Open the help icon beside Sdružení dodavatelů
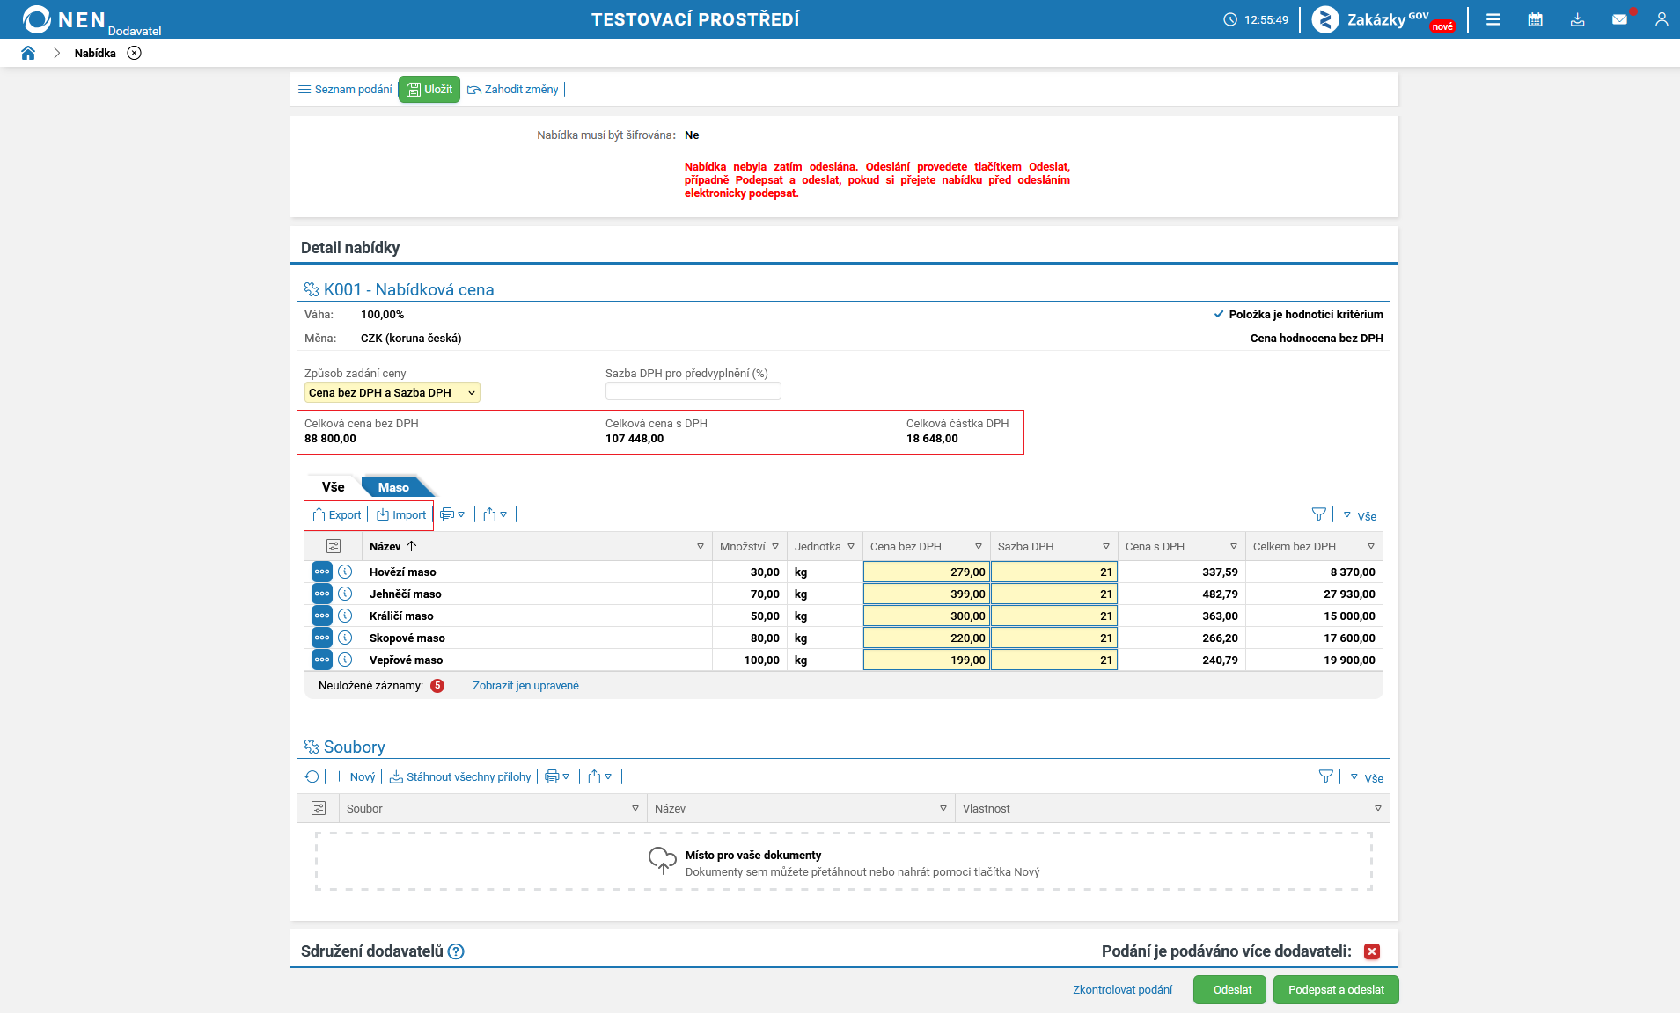The width and height of the screenshot is (1680, 1013). 456,951
